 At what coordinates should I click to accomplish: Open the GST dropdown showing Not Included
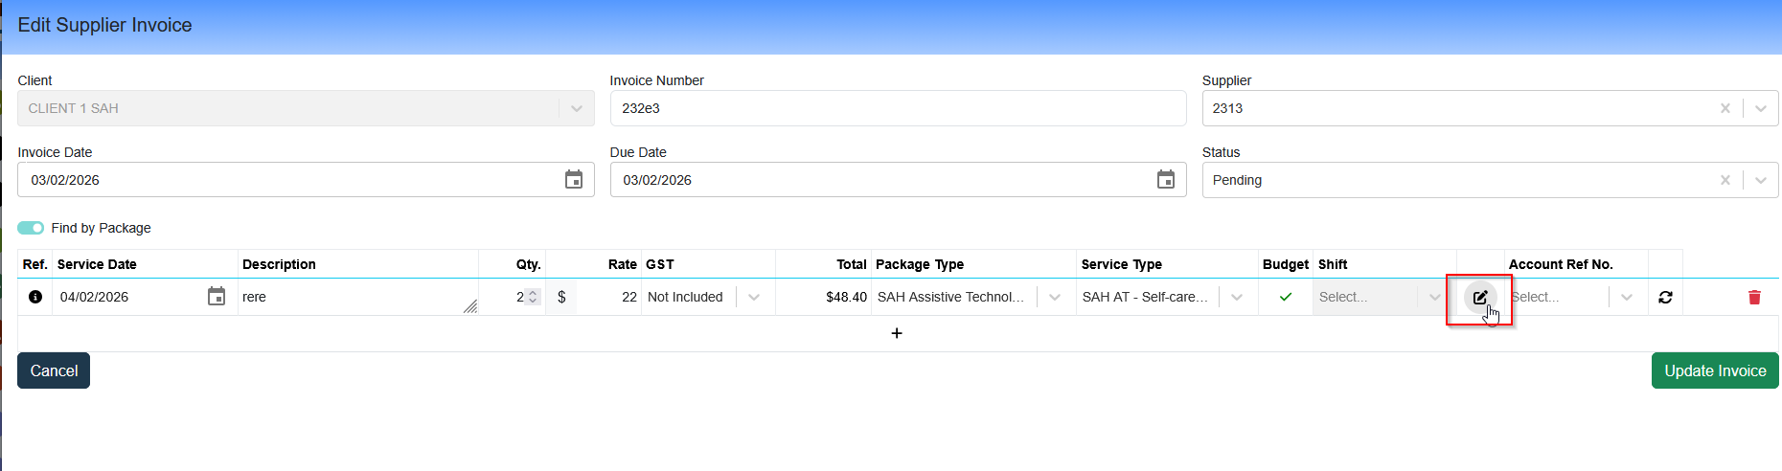pos(754,297)
